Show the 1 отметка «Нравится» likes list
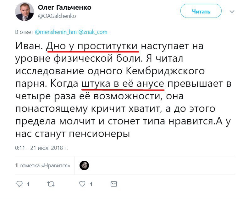Screen dimensions: 248x199 43,165
